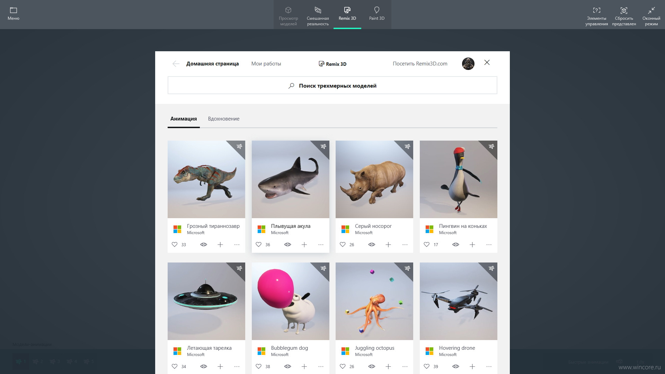Expand more options for Грозный тираннозавр
This screenshot has width=665, height=374.
click(237, 245)
